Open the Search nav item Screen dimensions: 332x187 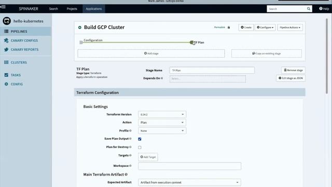[x=53, y=9]
